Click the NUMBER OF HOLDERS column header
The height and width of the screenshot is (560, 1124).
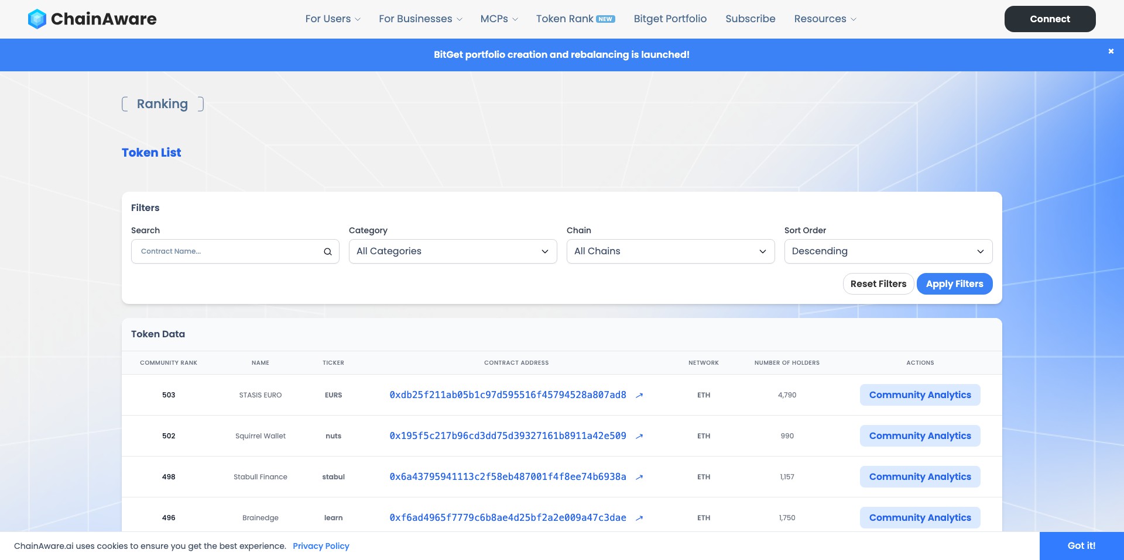pyautogui.click(x=787, y=363)
